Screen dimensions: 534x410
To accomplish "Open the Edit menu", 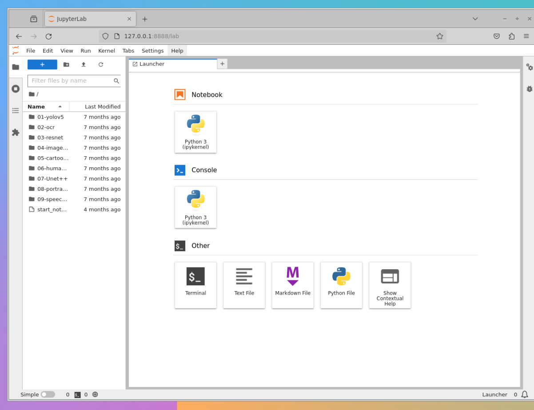I will point(48,51).
